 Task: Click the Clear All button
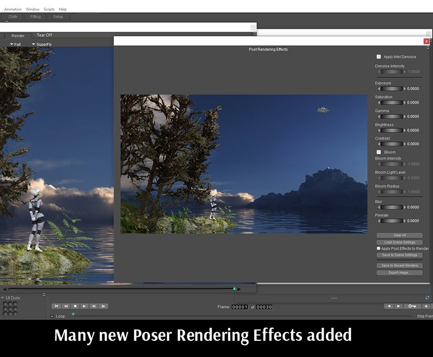point(399,235)
